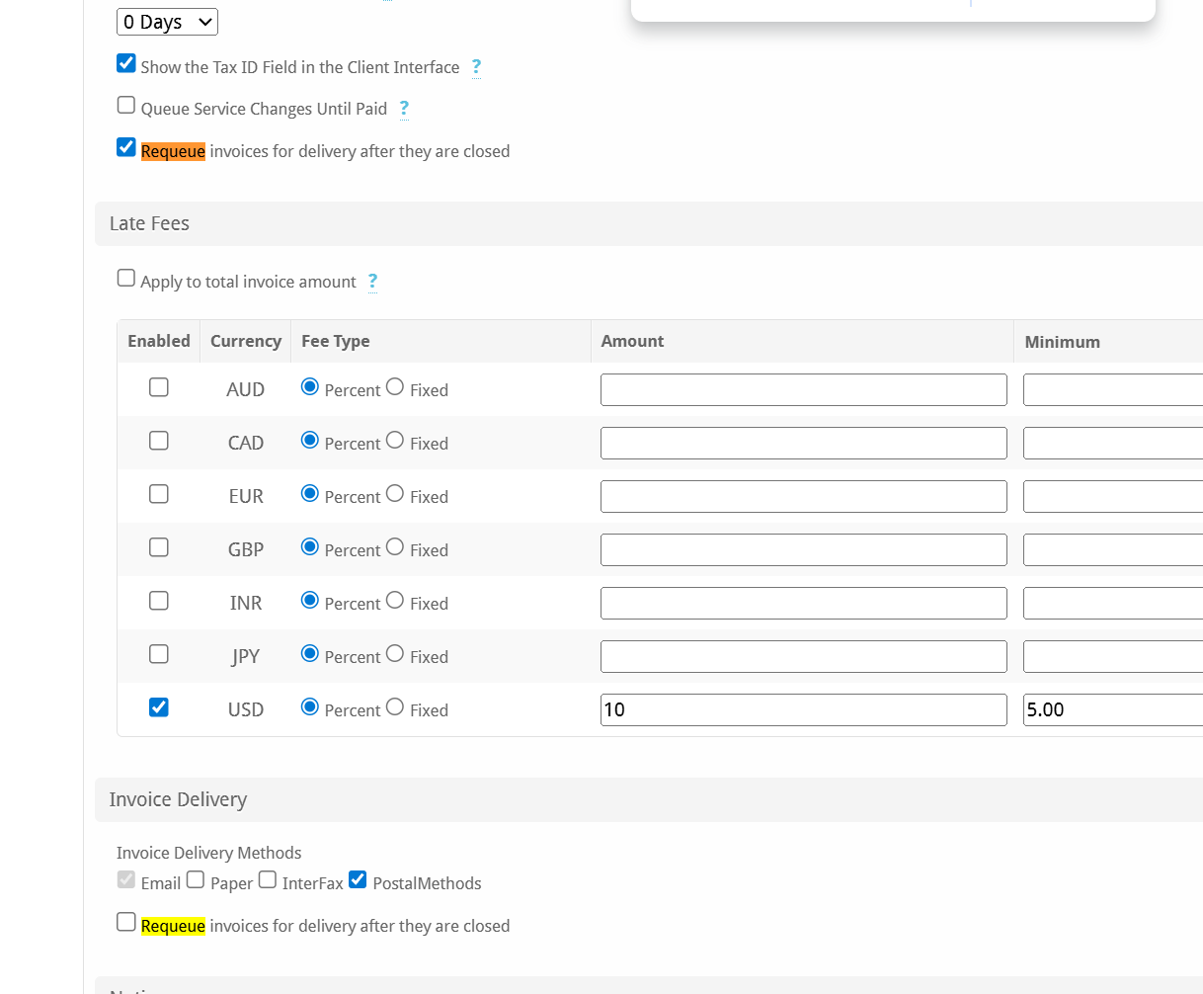Click help icon beside Queue Service Changes
This screenshot has width=1203, height=994.
click(x=404, y=109)
